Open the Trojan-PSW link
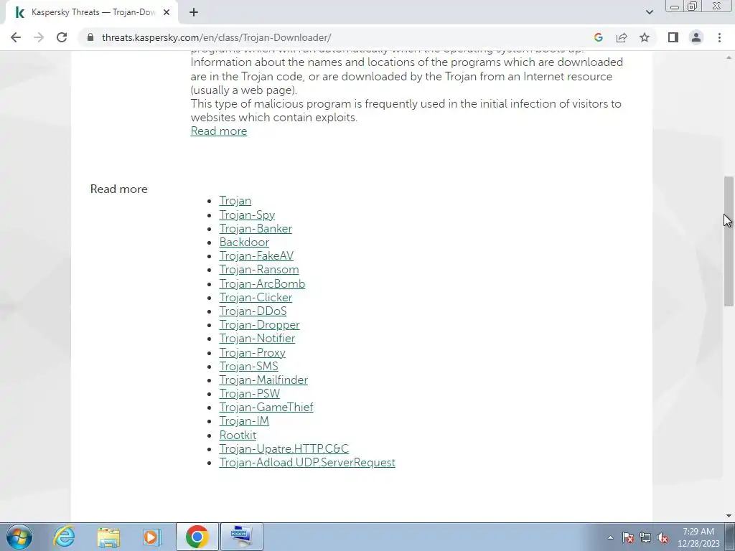Image resolution: width=735 pixels, height=551 pixels. tap(249, 393)
